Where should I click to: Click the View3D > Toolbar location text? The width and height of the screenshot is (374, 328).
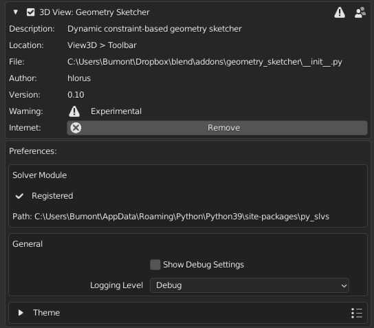click(x=102, y=45)
